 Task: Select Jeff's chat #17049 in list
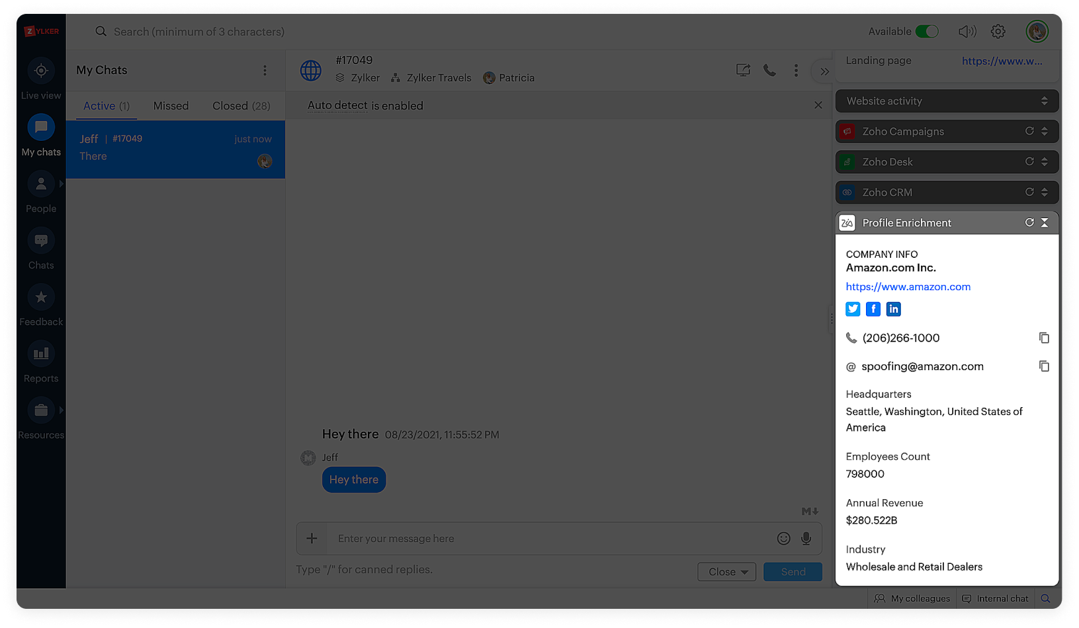click(x=175, y=149)
